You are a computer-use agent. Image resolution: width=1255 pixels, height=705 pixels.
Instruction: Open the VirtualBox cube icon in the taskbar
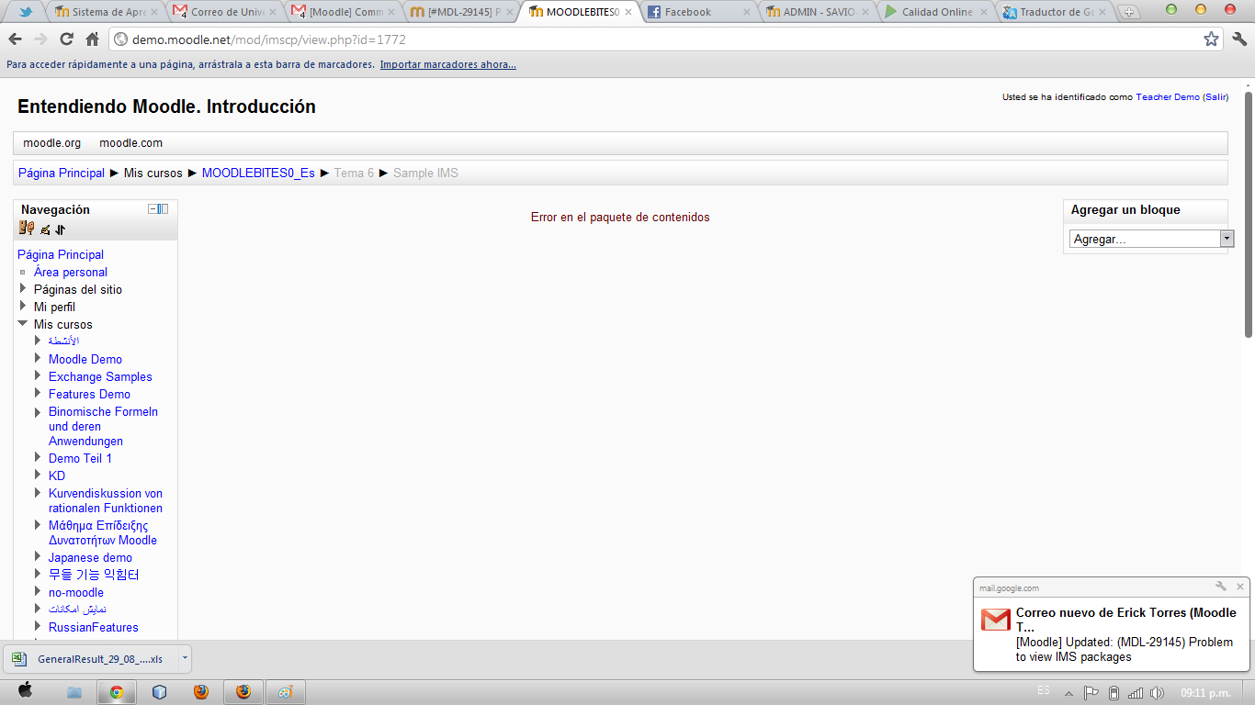pos(159,692)
